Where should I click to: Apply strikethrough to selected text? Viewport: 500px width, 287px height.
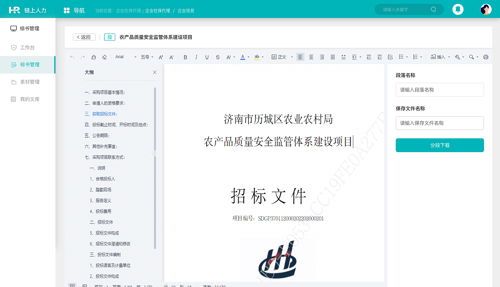(218, 57)
